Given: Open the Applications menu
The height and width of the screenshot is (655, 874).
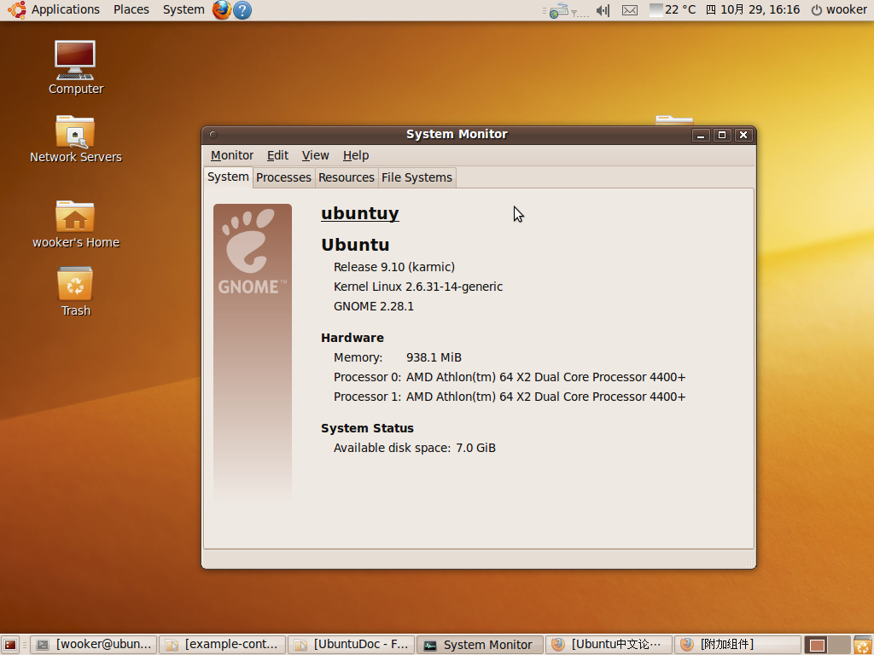Looking at the screenshot, I should click(54, 9).
